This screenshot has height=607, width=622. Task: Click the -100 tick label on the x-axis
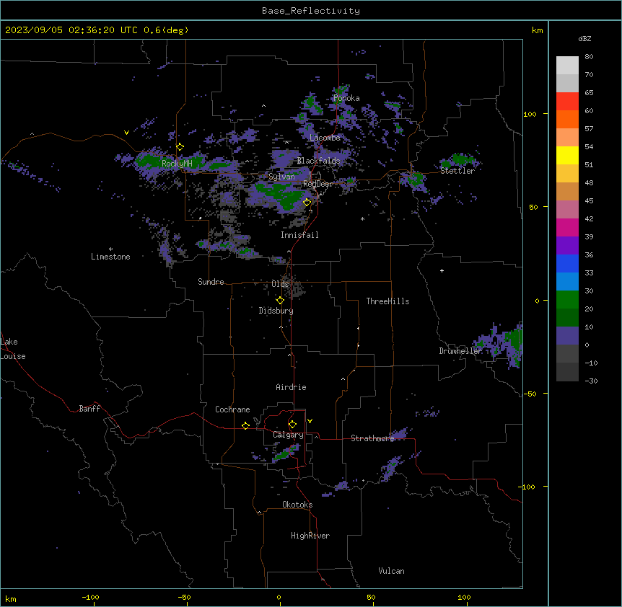click(90, 597)
